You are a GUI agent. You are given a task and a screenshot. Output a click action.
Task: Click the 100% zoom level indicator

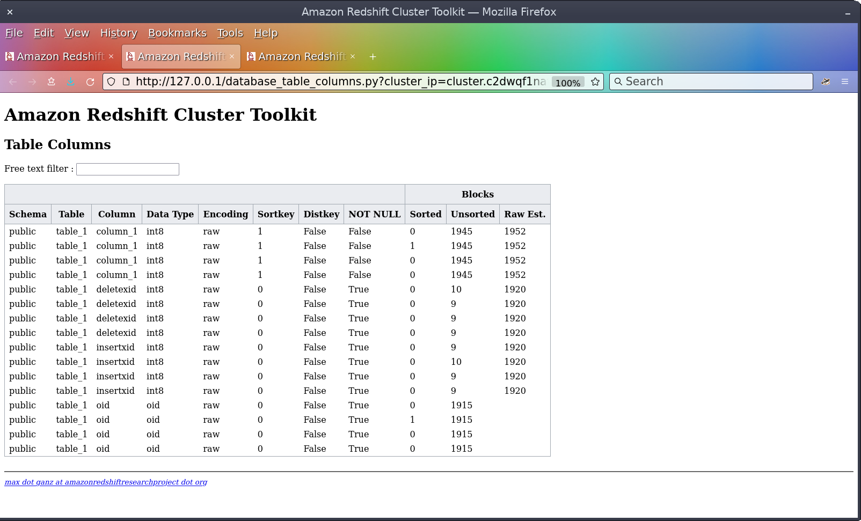(x=568, y=82)
